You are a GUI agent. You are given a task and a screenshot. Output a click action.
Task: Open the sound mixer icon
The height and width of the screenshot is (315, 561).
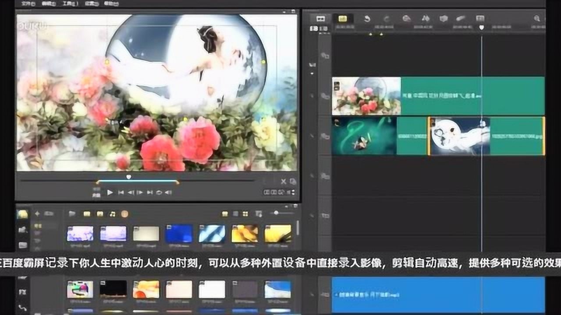click(425, 18)
